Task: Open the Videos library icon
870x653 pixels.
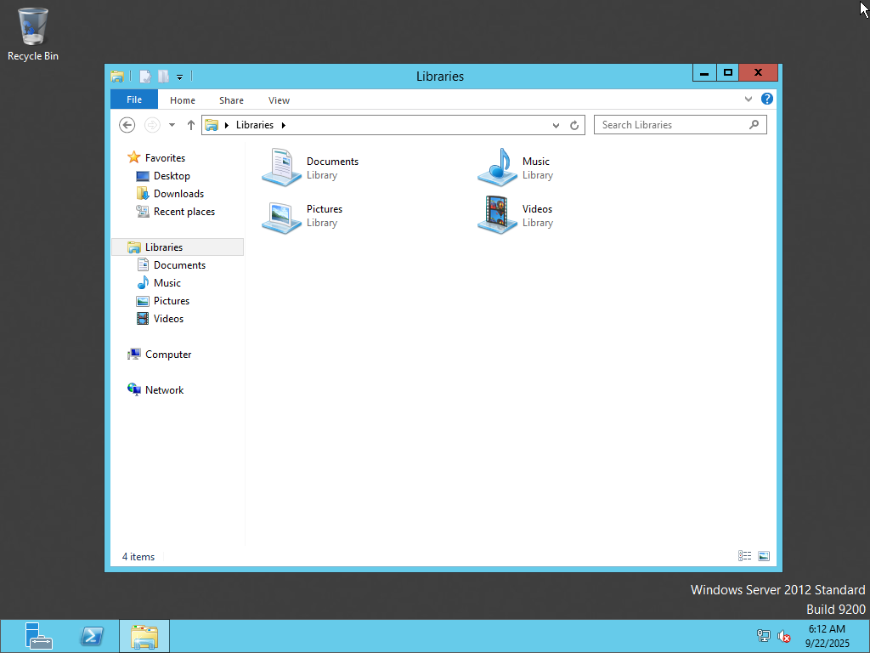Action: [x=498, y=216]
